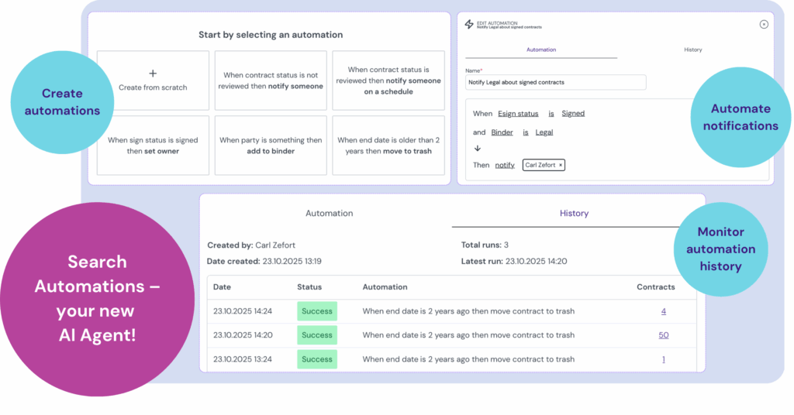Click the Status column header
The height and width of the screenshot is (415, 794).
point(309,287)
